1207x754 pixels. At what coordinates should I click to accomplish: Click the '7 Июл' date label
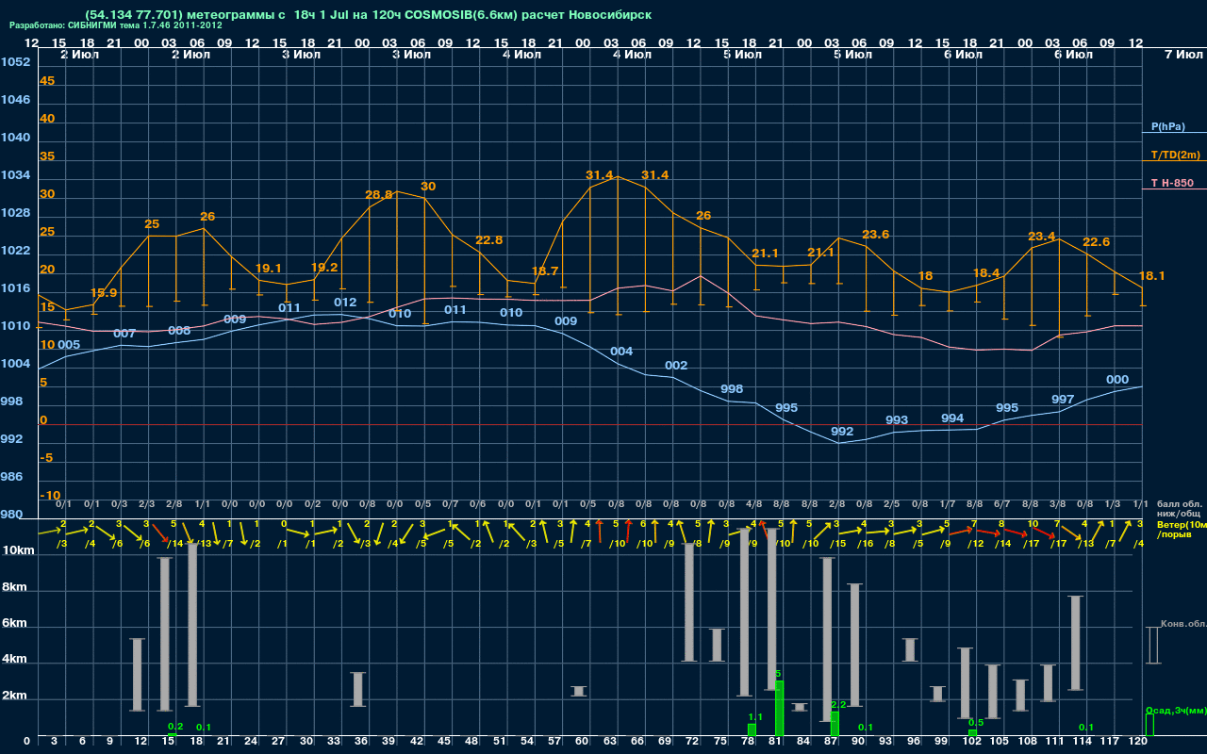(1182, 55)
